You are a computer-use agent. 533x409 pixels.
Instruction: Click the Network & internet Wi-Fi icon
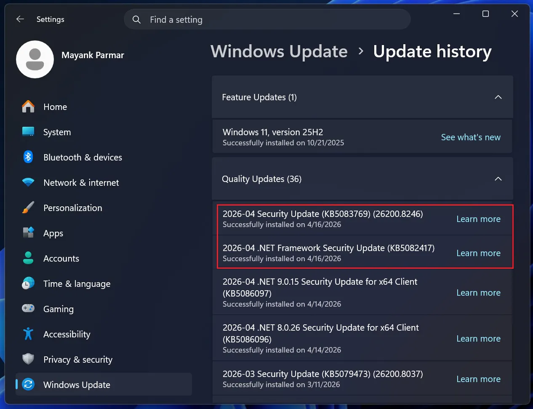[x=28, y=182]
